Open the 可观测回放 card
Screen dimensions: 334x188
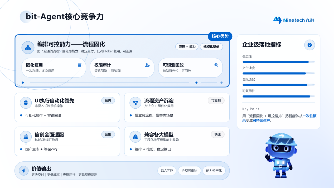[x=191, y=68]
